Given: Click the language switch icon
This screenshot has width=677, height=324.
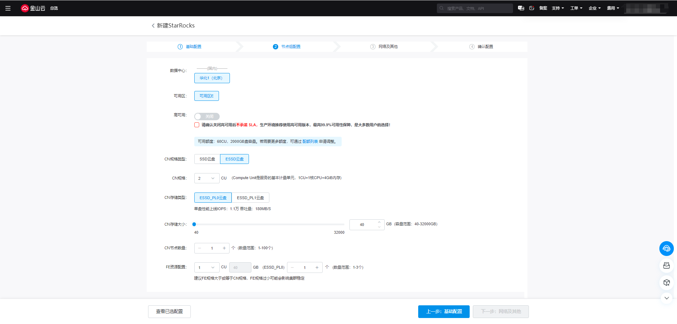Looking at the screenshot, I should pos(521,8).
